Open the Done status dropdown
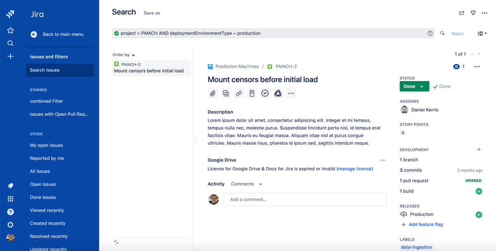Viewport: 497px width, 251px height. tap(414, 86)
